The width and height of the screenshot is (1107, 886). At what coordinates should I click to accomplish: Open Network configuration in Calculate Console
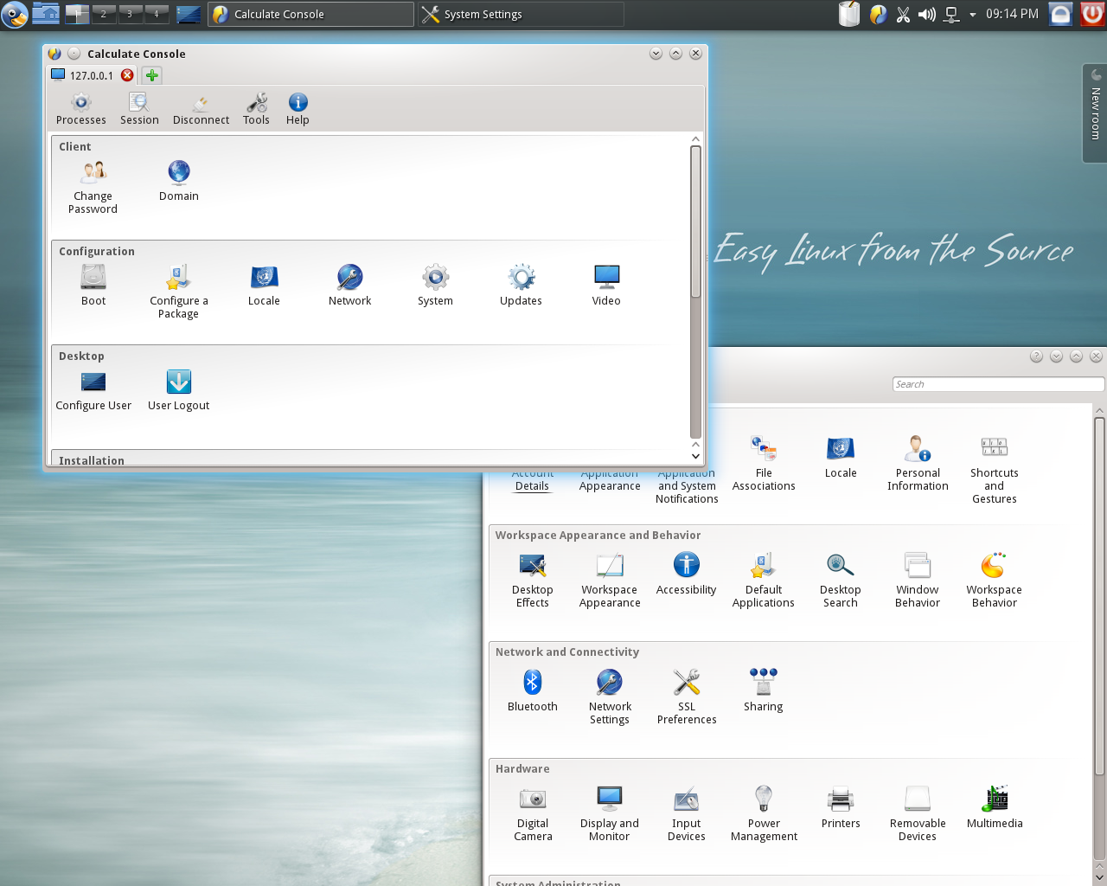point(349,286)
